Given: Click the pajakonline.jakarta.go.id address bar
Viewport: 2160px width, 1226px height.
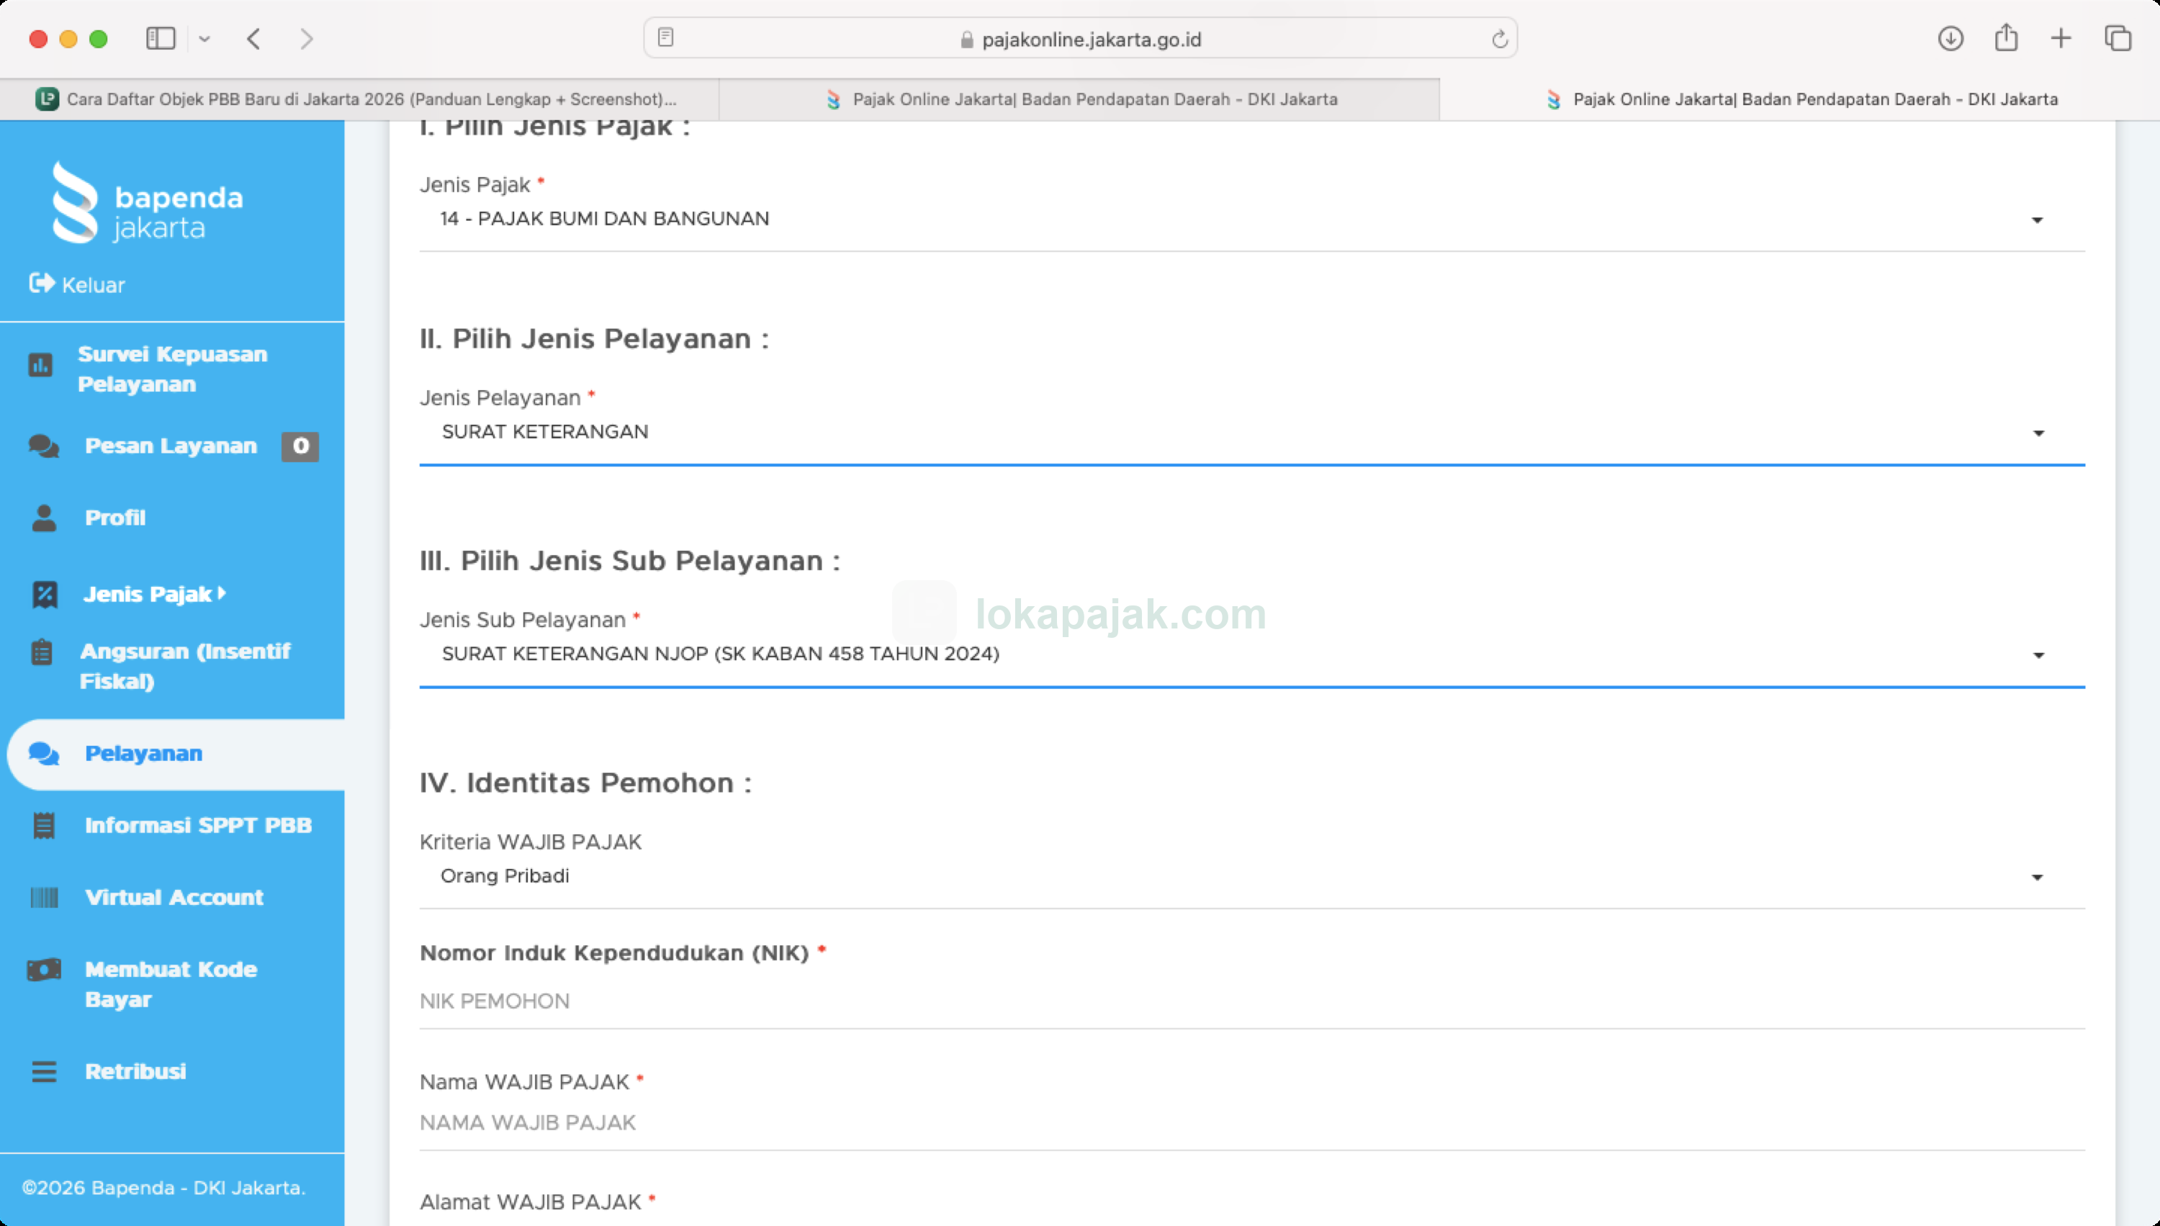Looking at the screenshot, I should [1081, 39].
